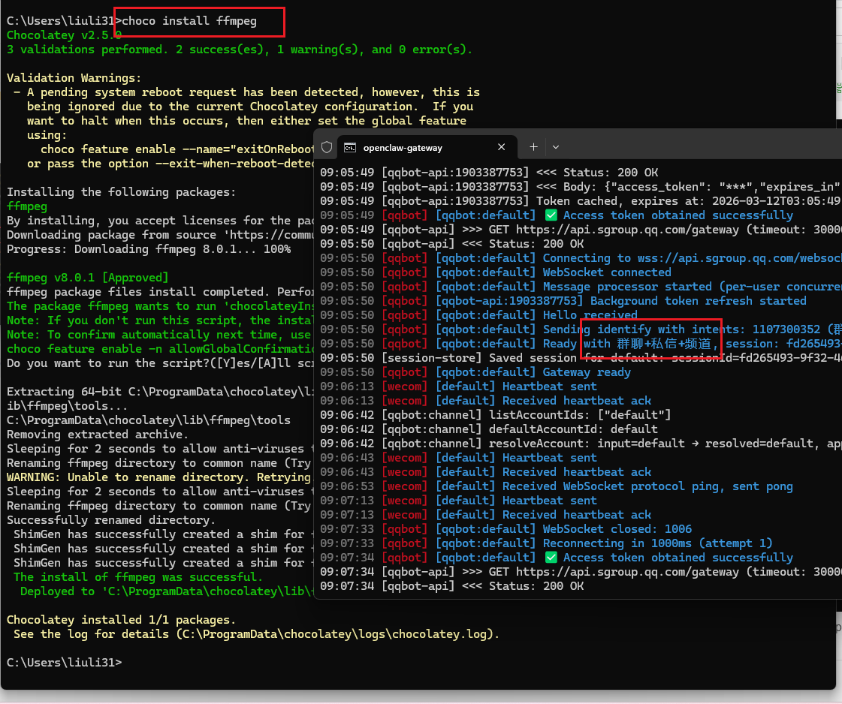Viewport: 842px width, 704px height.
Task: Click the 'WARNING: Unable to rename directory' line
Action: coord(158,477)
